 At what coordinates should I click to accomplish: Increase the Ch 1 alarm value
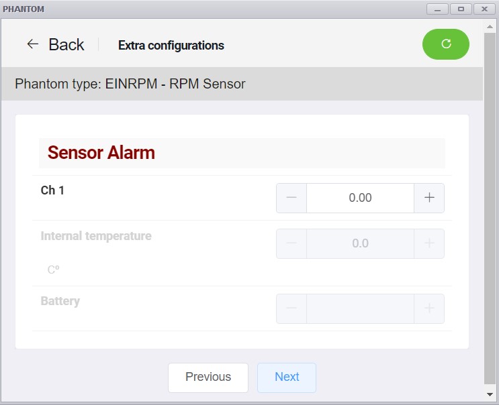tap(429, 198)
